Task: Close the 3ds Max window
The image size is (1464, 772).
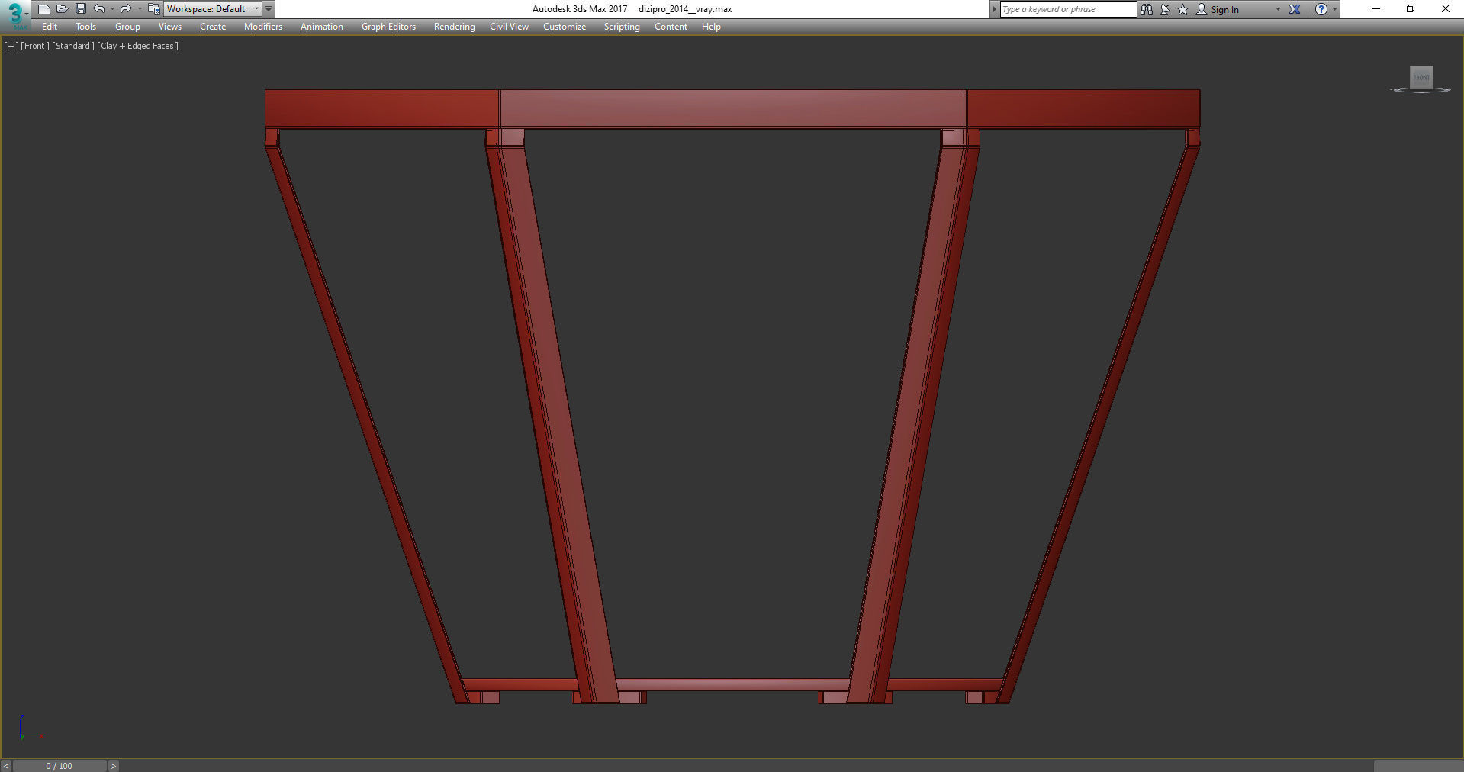Action: (x=1446, y=9)
